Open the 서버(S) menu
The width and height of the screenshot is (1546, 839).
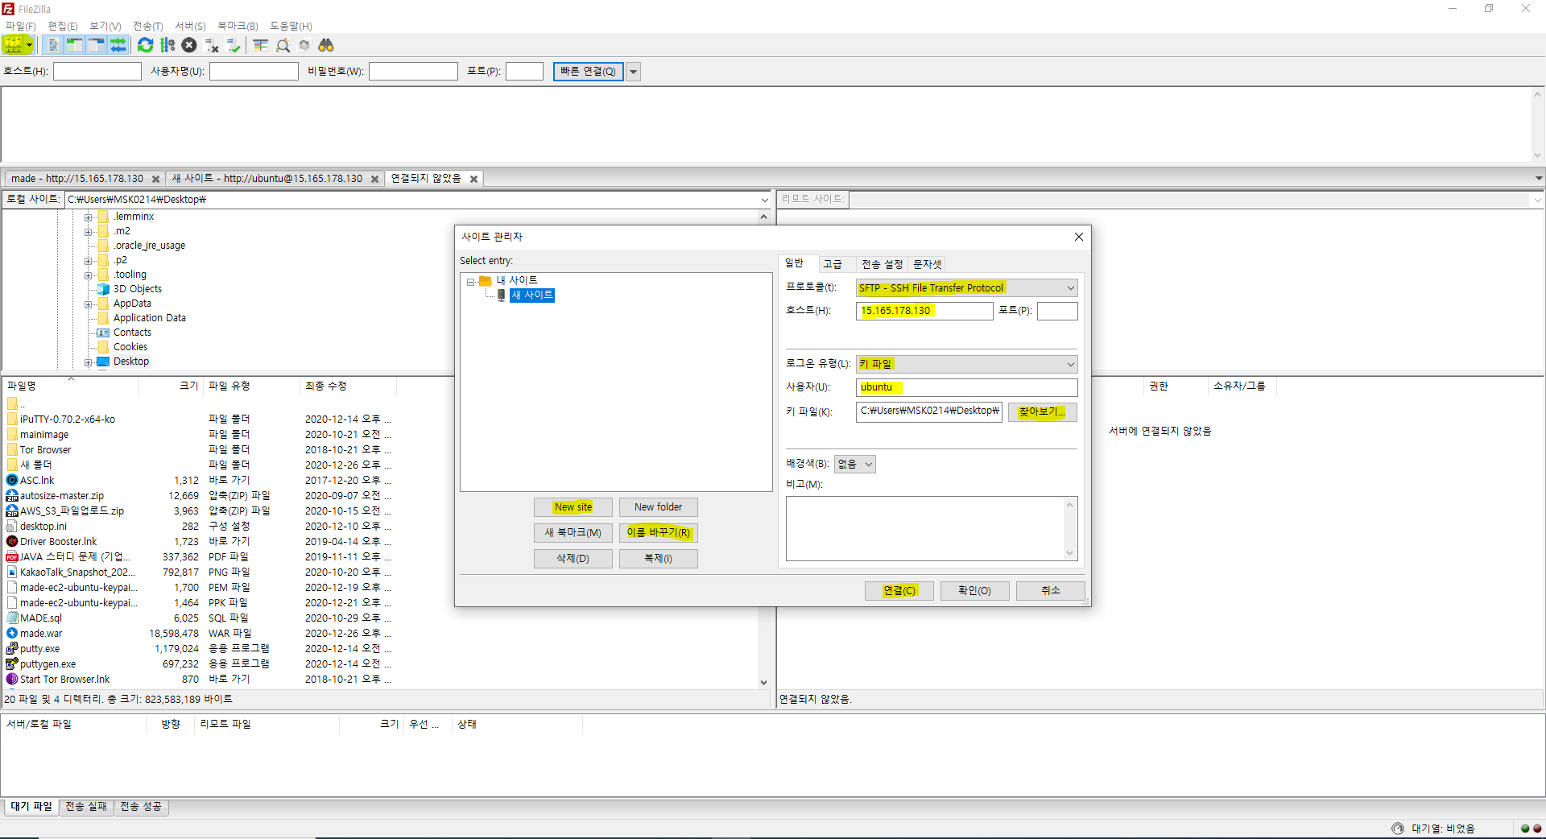coord(191,26)
